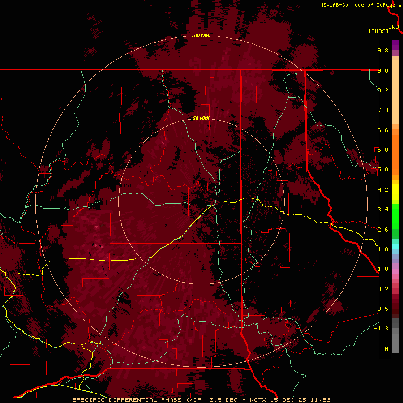
Task: Click the TH threshold label on scale
Action: tap(385, 349)
